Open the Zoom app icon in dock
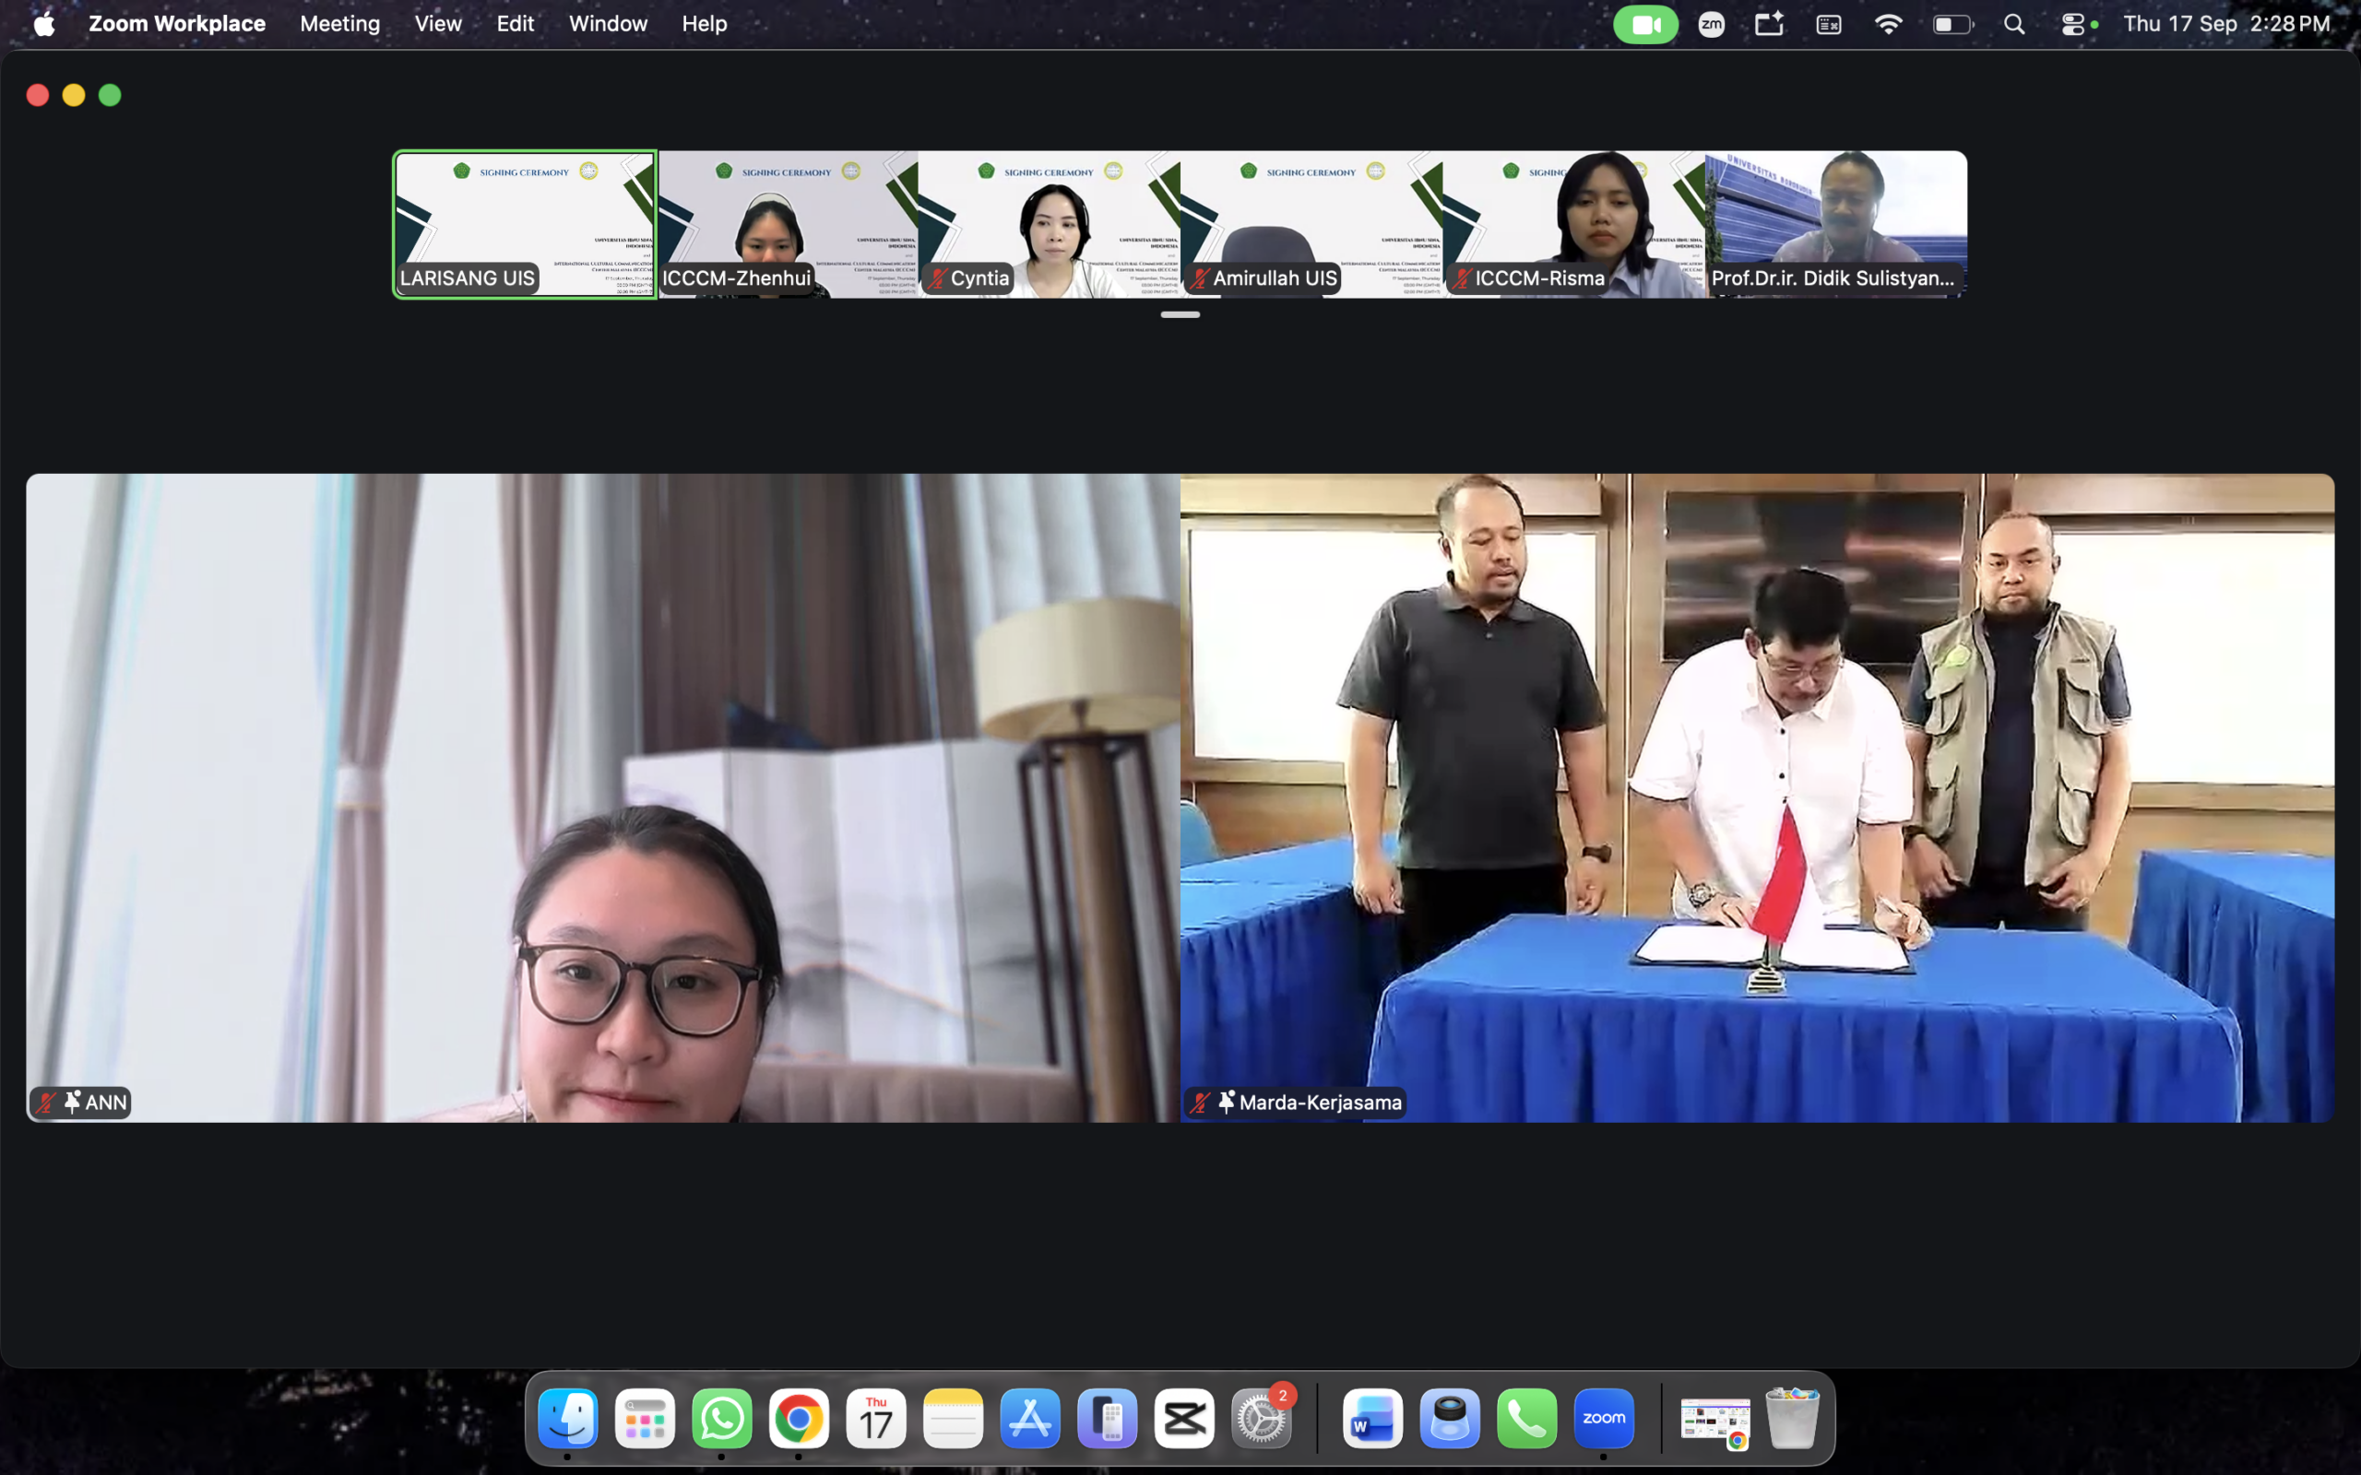The height and width of the screenshot is (1475, 2361). click(1604, 1419)
